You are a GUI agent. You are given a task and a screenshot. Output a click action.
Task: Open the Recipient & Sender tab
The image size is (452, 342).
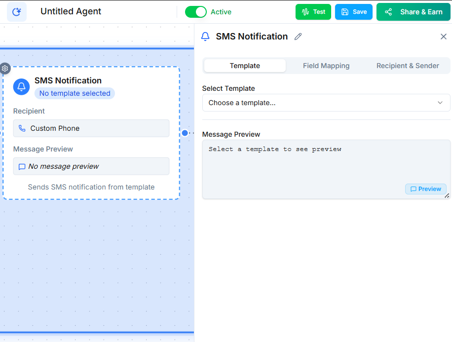point(407,65)
